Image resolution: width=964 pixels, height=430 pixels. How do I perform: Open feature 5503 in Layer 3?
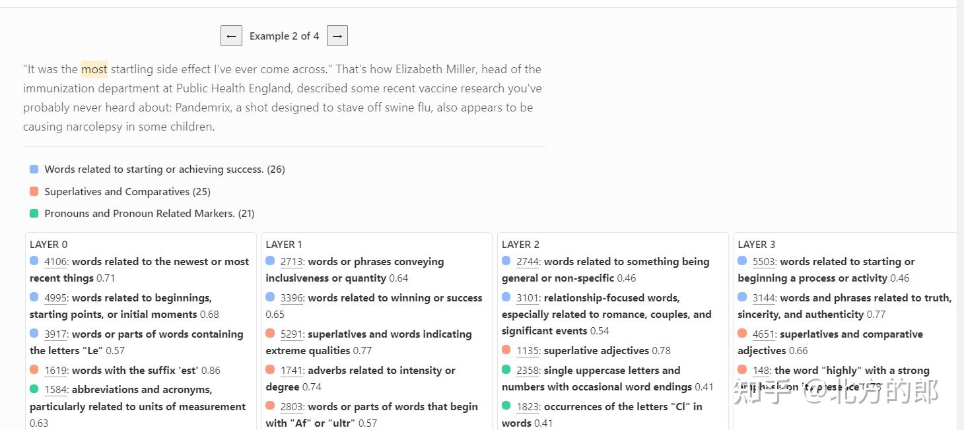coord(763,262)
